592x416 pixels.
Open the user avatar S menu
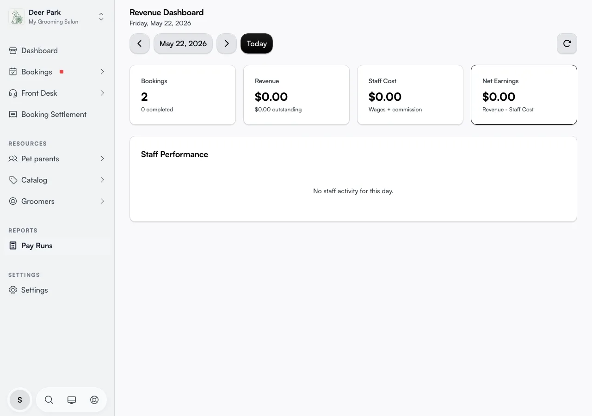tap(20, 400)
